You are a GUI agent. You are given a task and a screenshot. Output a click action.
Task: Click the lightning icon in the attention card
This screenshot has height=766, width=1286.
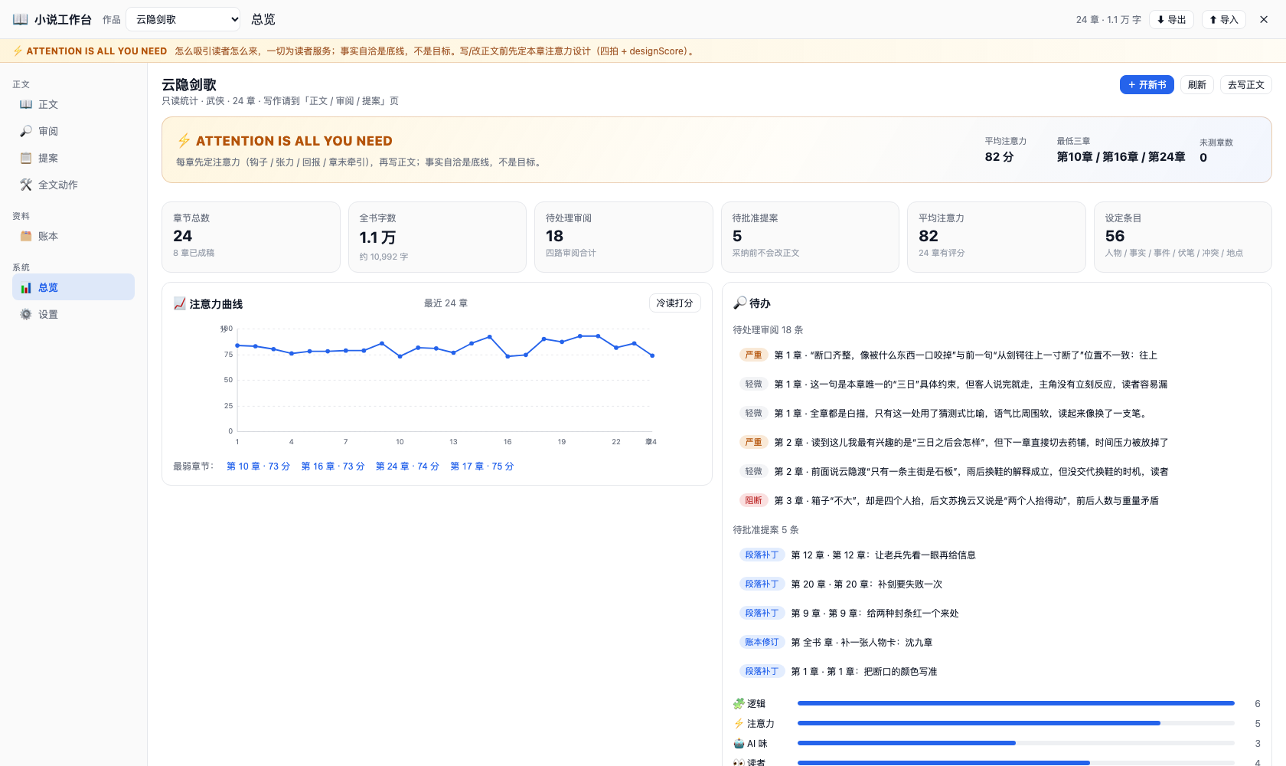pyautogui.click(x=184, y=140)
